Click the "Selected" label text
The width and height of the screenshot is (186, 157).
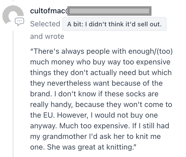45,24
